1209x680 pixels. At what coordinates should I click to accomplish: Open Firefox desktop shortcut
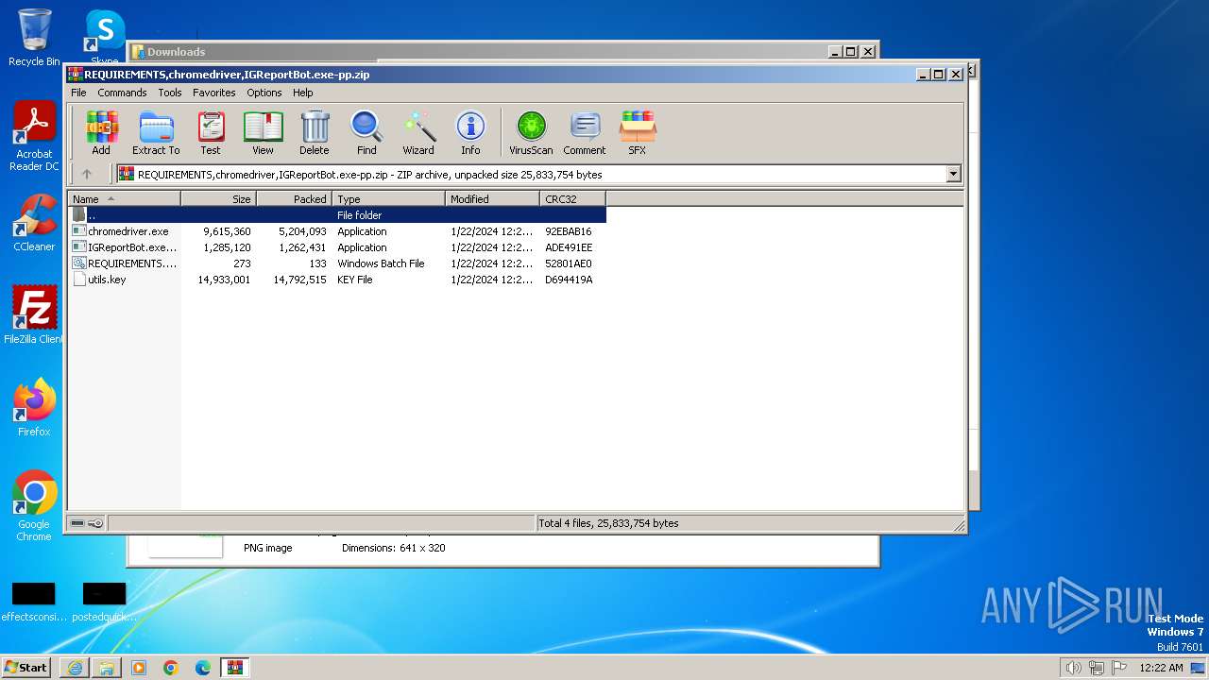[34, 408]
